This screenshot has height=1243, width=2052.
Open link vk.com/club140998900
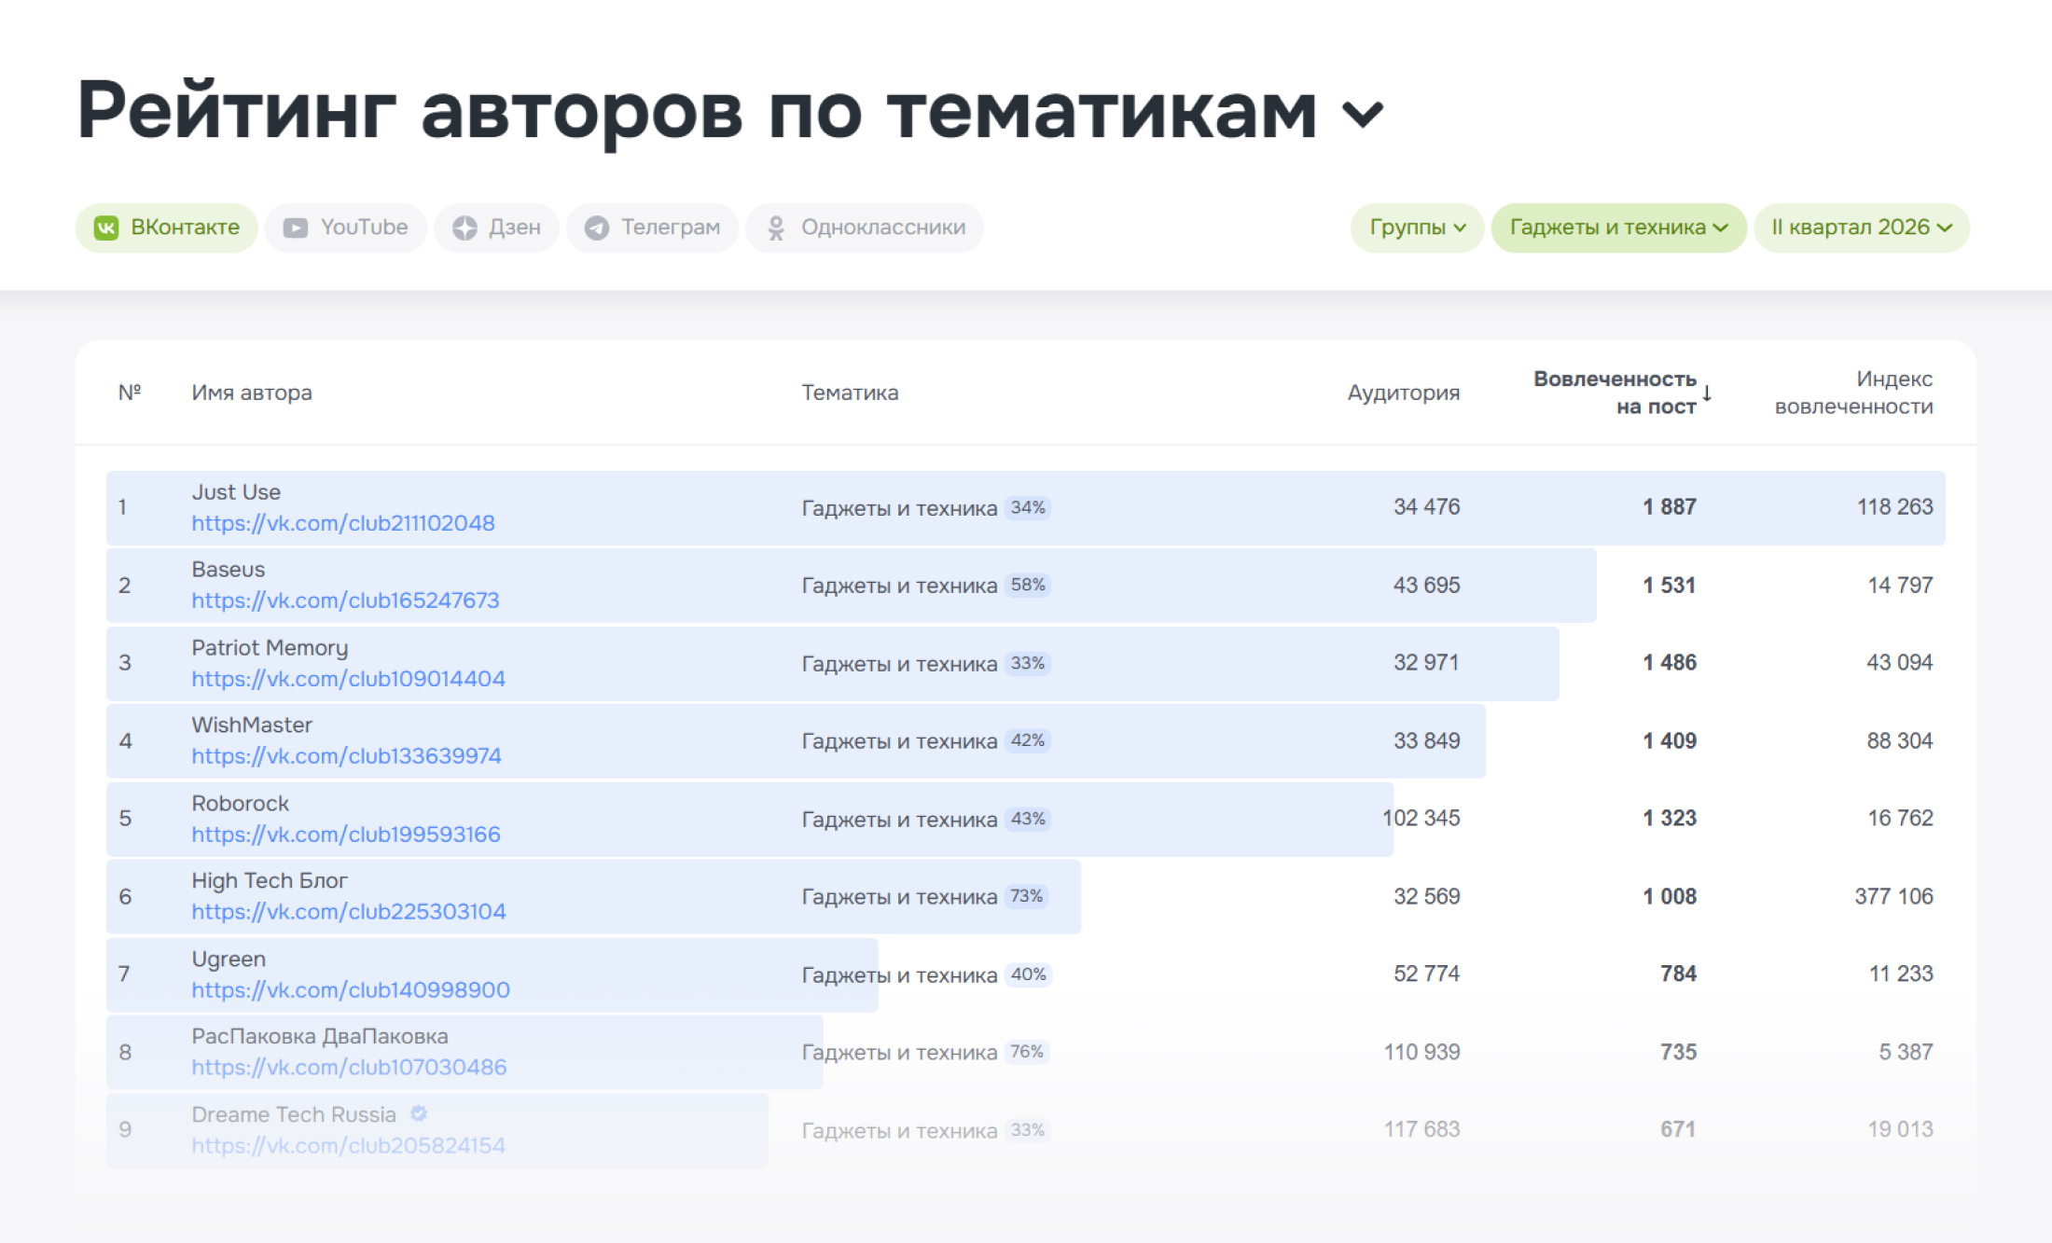(x=351, y=990)
